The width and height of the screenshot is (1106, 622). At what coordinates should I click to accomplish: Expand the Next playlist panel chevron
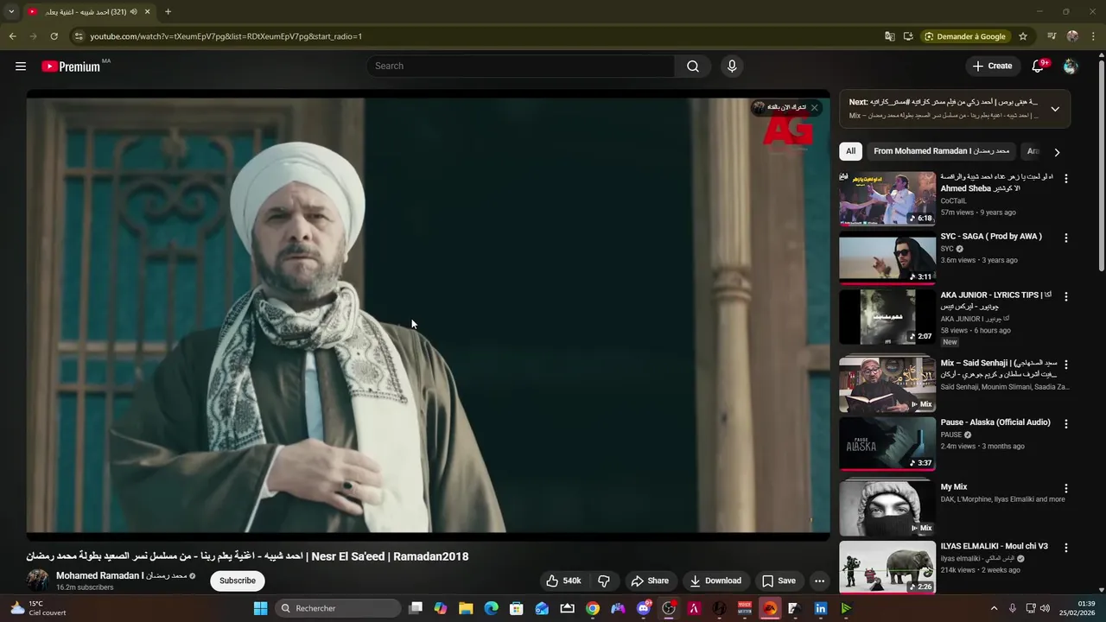tap(1055, 109)
